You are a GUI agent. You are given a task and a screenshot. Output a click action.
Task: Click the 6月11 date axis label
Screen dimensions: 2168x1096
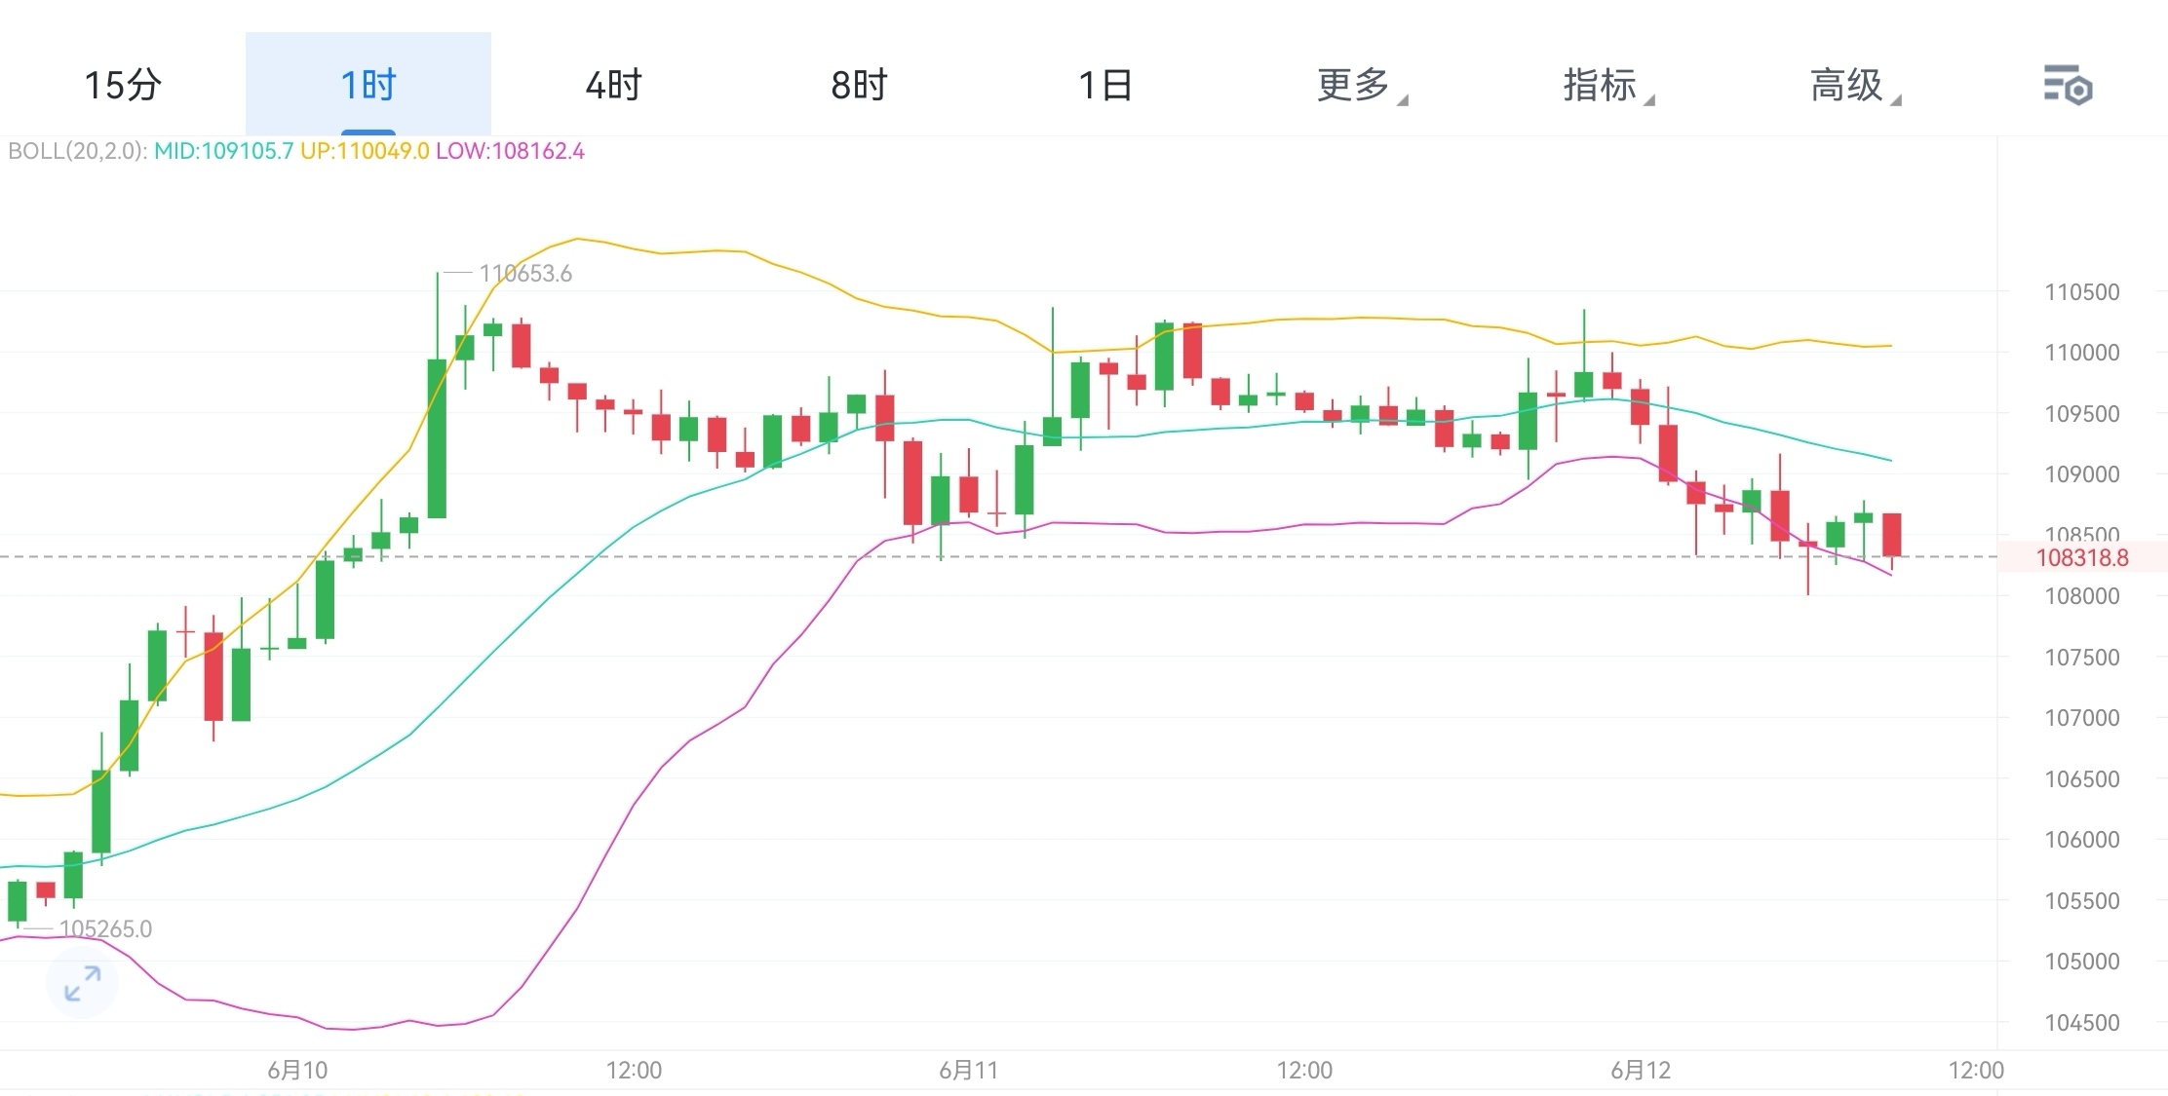[x=968, y=1071]
